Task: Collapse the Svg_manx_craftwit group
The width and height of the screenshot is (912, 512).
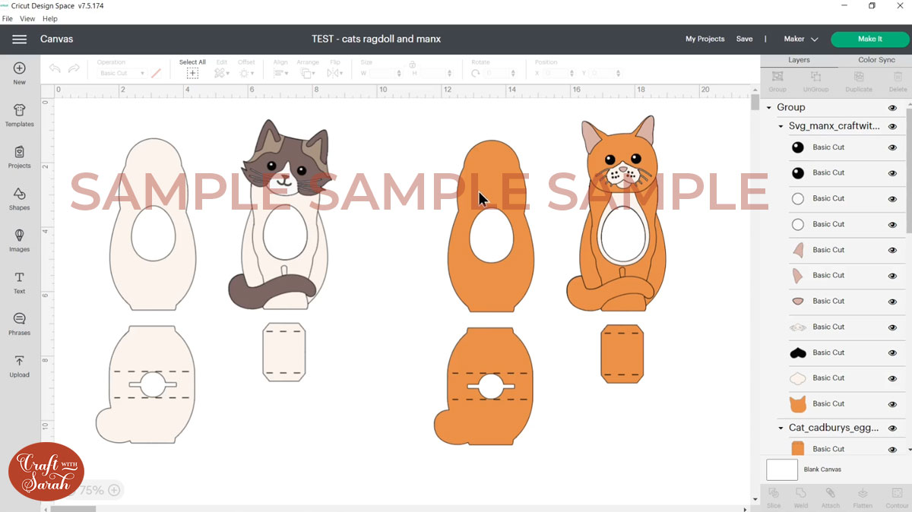Action: [x=780, y=125]
